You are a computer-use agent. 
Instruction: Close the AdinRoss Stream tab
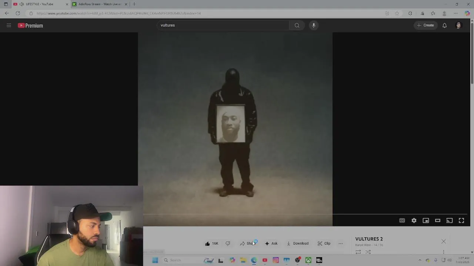point(126,4)
